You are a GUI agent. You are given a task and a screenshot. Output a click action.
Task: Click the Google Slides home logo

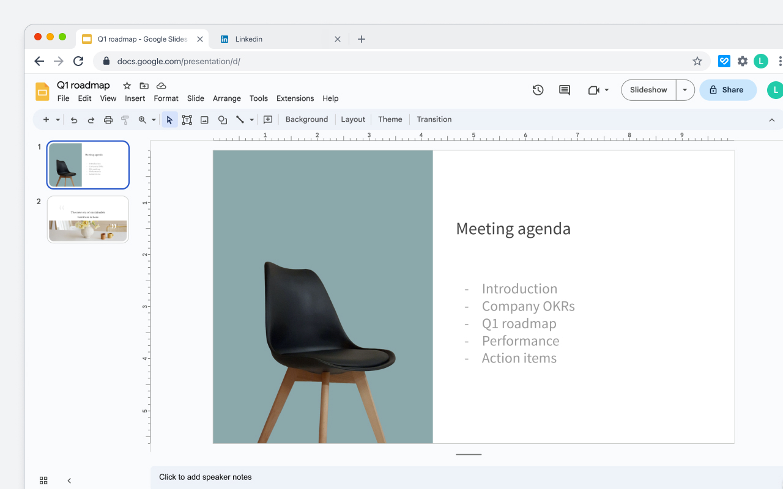point(42,92)
